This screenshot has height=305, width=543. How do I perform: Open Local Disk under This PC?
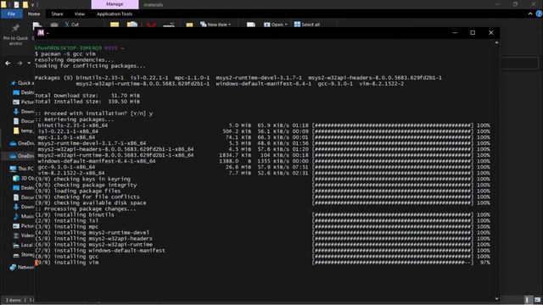(x=24, y=245)
